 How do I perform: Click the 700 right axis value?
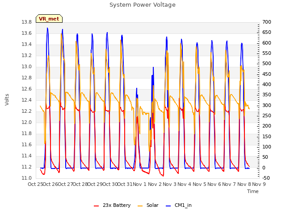pyautogui.click(x=267, y=22)
